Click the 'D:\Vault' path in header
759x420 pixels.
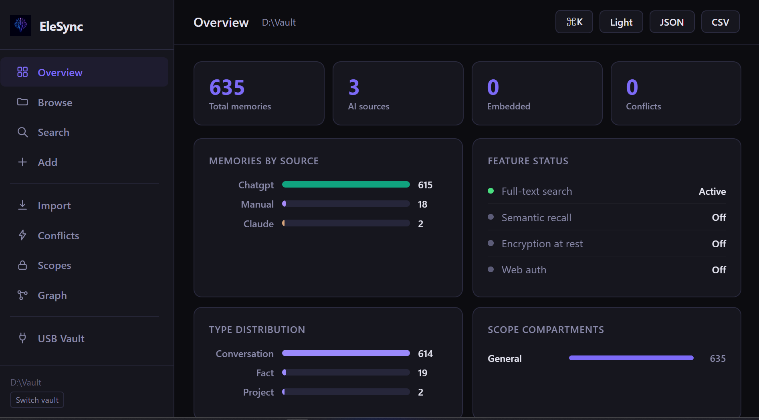click(x=279, y=22)
